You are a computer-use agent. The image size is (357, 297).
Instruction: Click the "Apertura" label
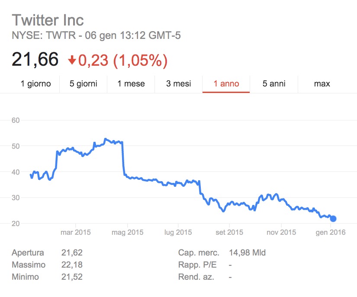point(28,253)
